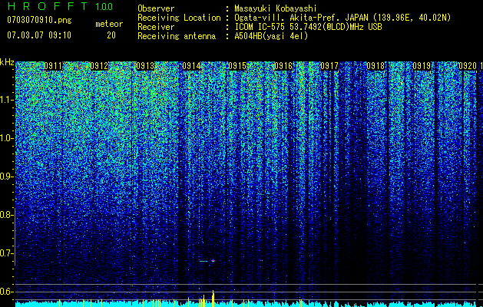Screen dimensions: 483x307
Task: Click the 0920 time marker
Action: [x=468, y=66]
